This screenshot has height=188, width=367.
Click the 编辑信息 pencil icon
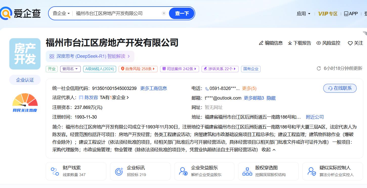261,43
